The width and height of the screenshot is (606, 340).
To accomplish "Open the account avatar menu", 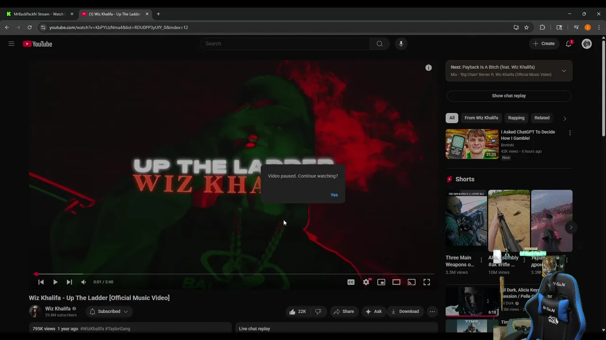I will coord(587,44).
